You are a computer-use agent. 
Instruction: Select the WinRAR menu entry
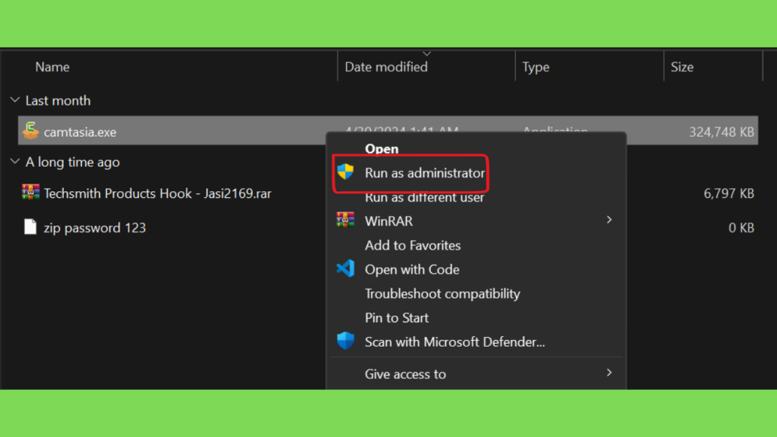pos(388,221)
